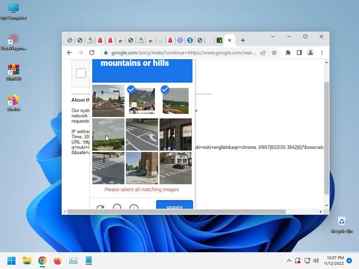Deselect the checked tile with green hillside
Screen dimensions: 359x269
[x=176, y=101]
